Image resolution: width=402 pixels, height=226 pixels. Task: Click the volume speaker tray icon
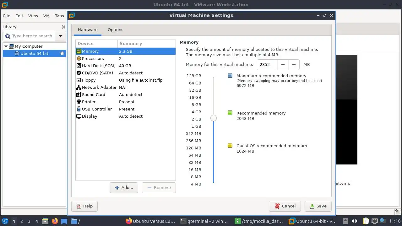tap(355, 221)
